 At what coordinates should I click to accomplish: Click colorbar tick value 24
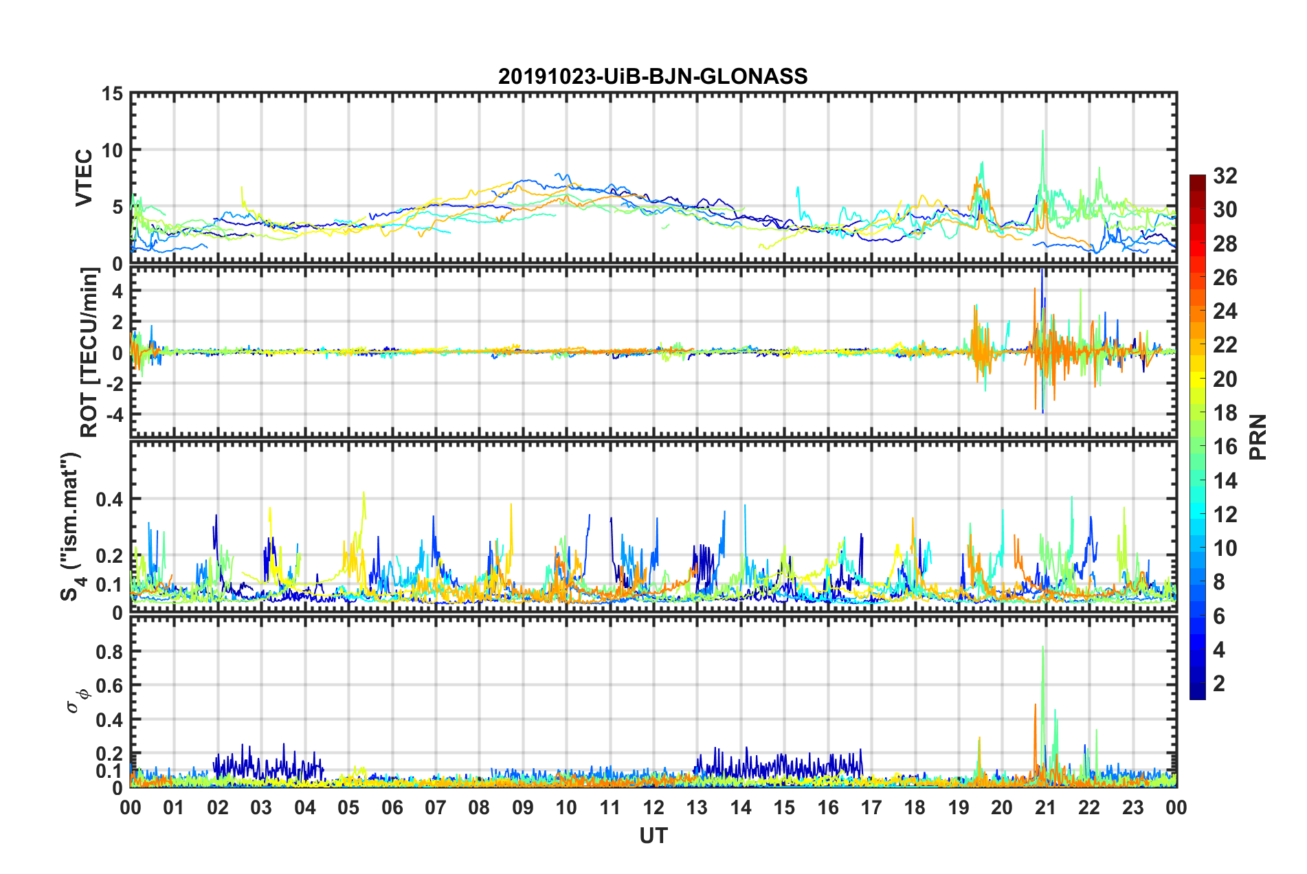pos(1225,311)
